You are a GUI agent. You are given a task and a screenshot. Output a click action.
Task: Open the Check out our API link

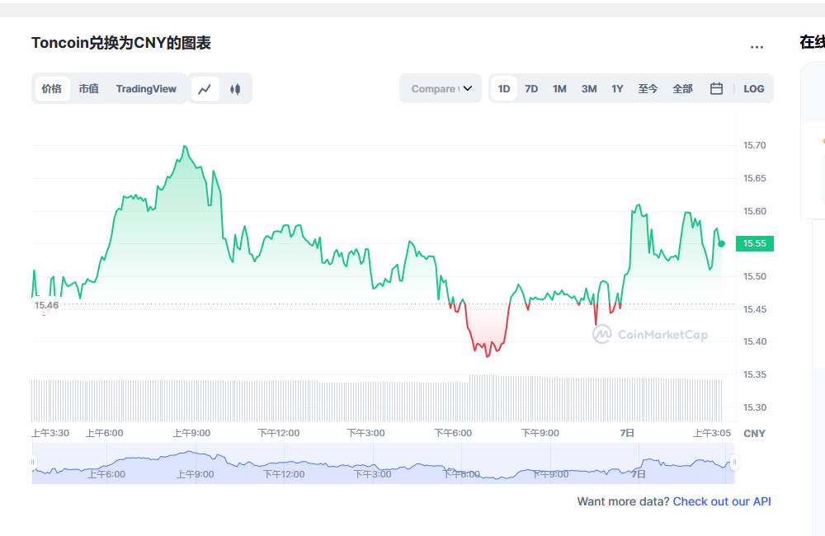coord(722,501)
